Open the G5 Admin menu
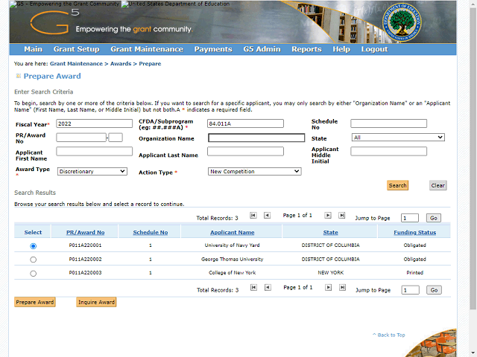Image resolution: width=477 pixels, height=357 pixels. click(262, 49)
